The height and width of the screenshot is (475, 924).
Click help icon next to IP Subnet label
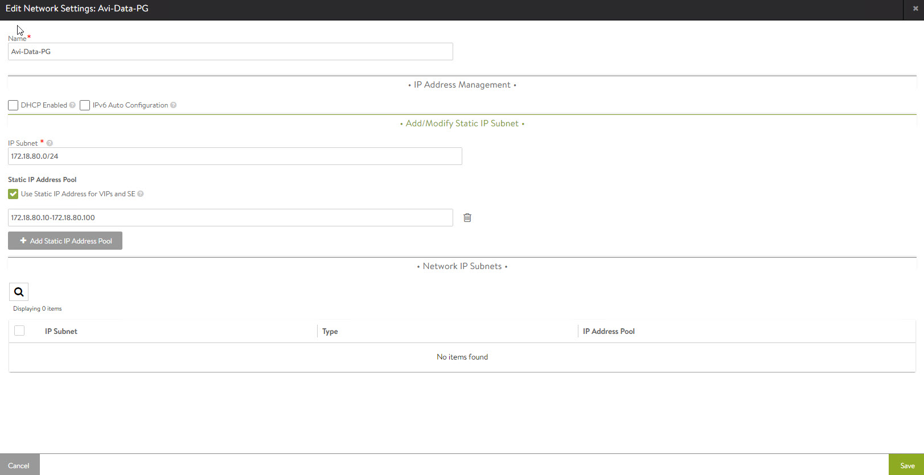point(50,143)
